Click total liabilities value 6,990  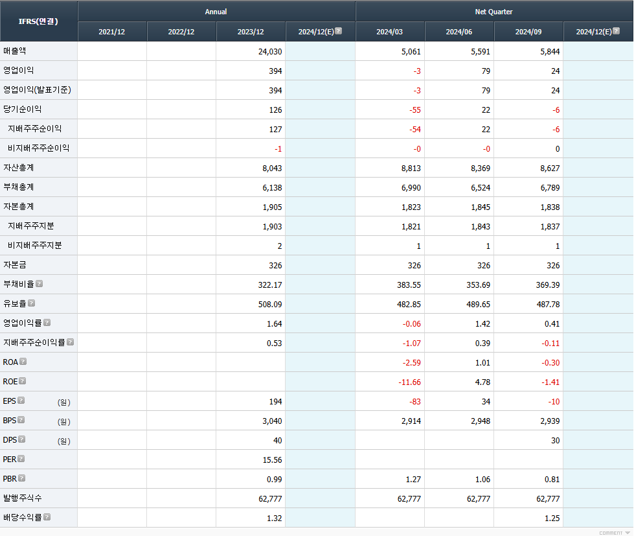(411, 188)
